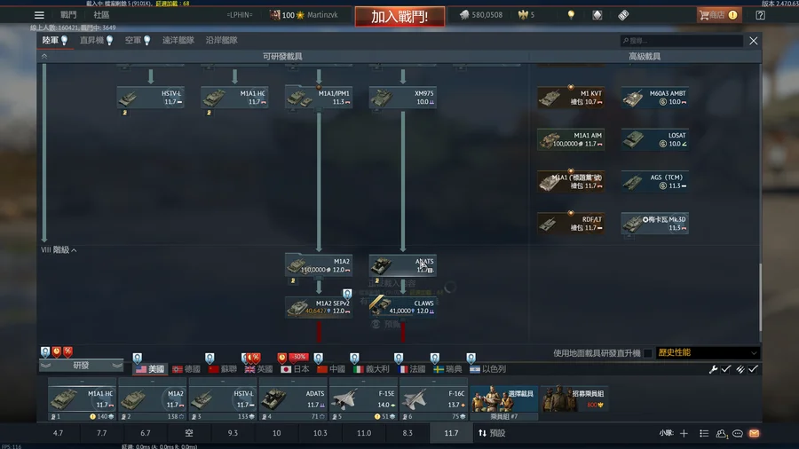Click the blue badge icon above the 美國 flag
Image resolution: width=799 pixels, height=449 pixels.
(x=137, y=358)
